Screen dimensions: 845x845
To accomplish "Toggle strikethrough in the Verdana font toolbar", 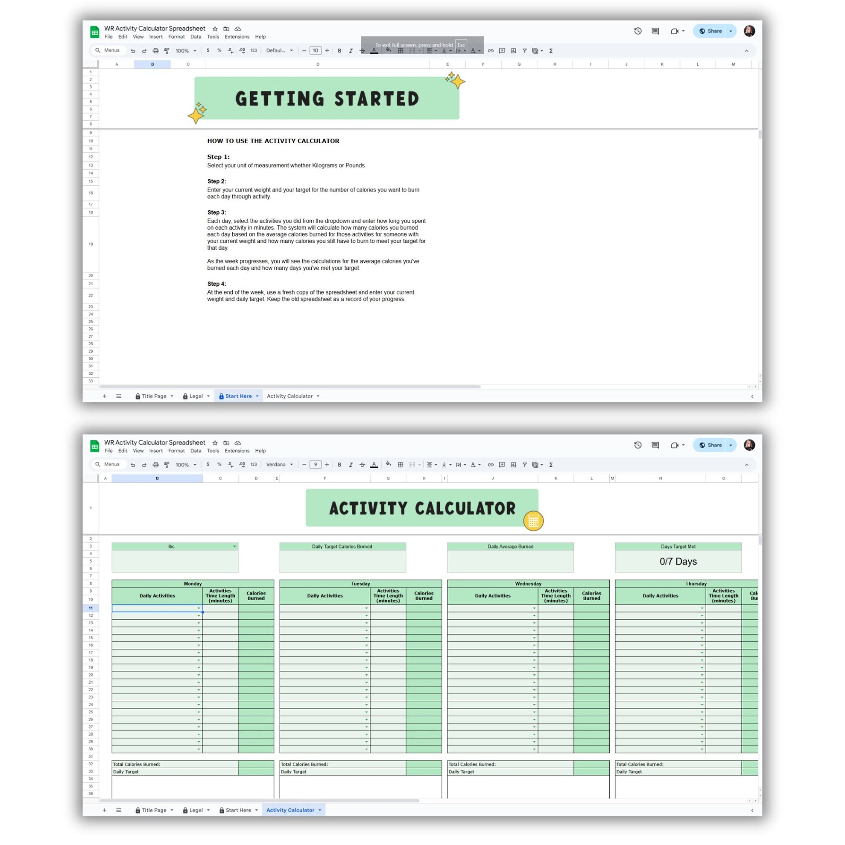I will click(362, 465).
